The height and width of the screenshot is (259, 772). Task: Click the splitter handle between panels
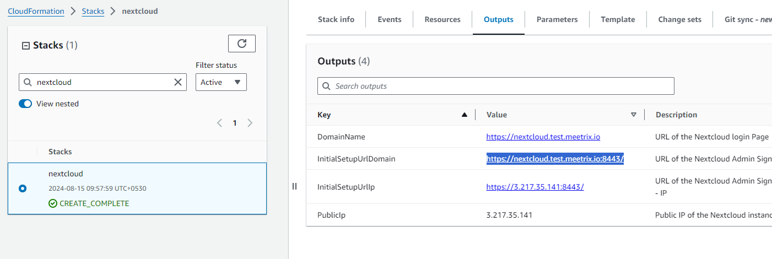coord(294,186)
